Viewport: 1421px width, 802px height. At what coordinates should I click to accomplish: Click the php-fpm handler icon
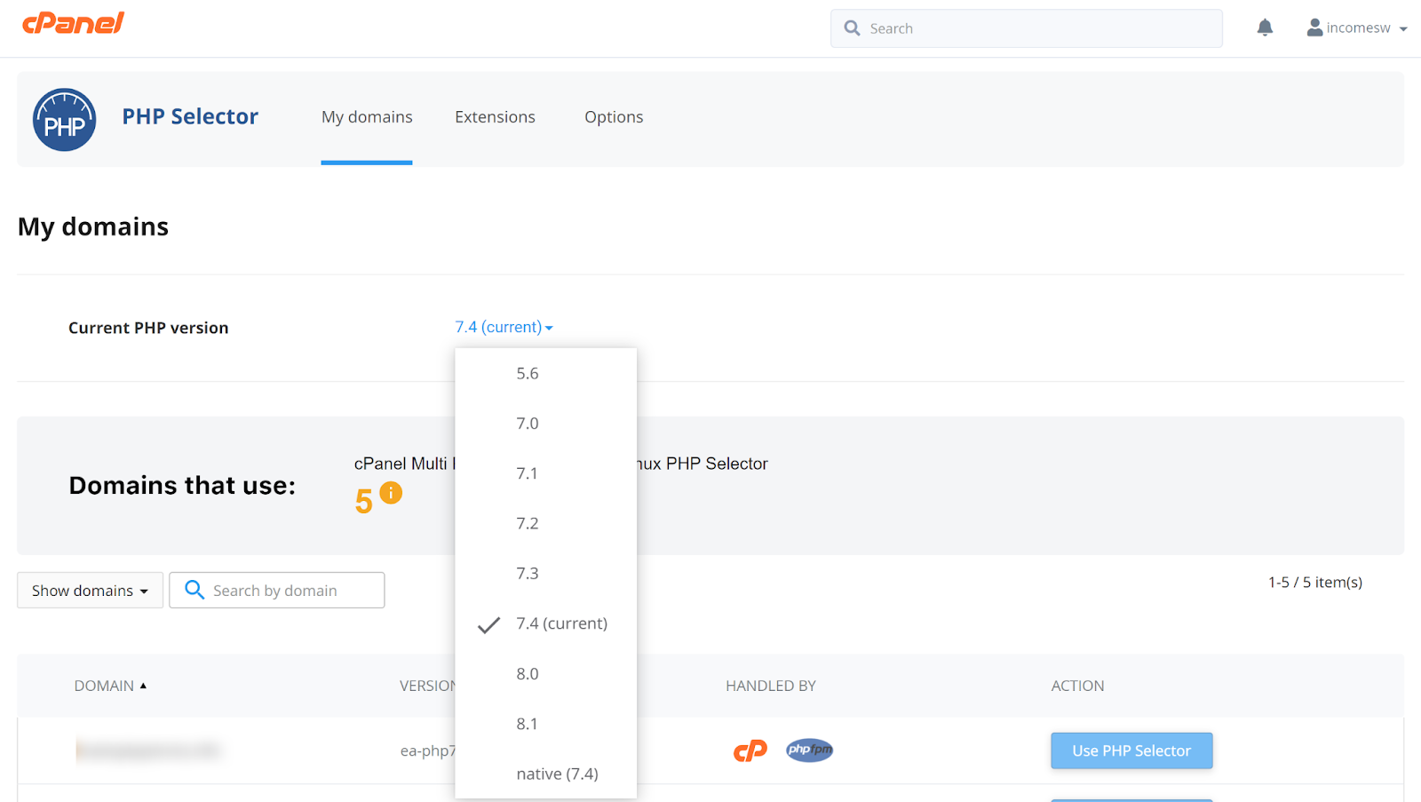click(x=809, y=750)
